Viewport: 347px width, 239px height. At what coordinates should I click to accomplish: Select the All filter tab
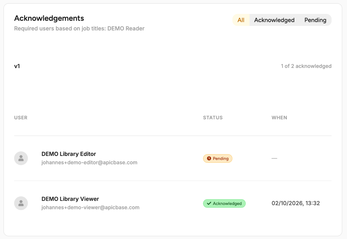241,20
